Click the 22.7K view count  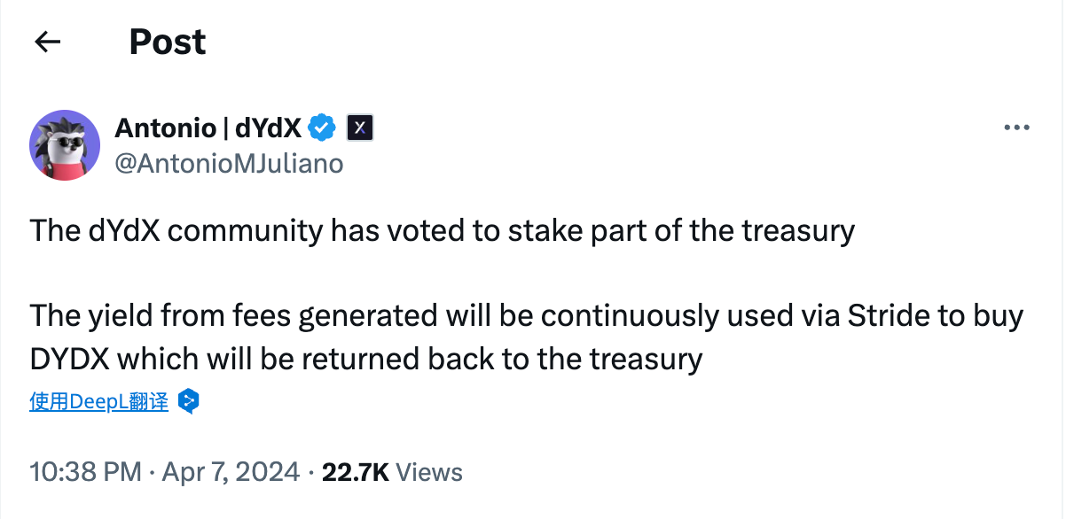click(x=355, y=471)
